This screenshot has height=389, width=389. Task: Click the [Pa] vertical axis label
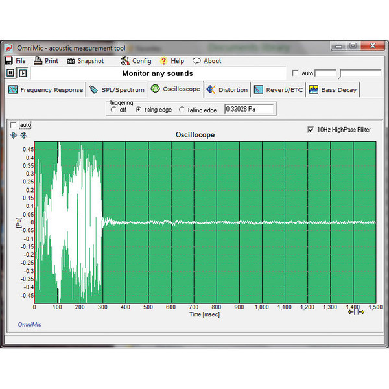tap(18, 222)
